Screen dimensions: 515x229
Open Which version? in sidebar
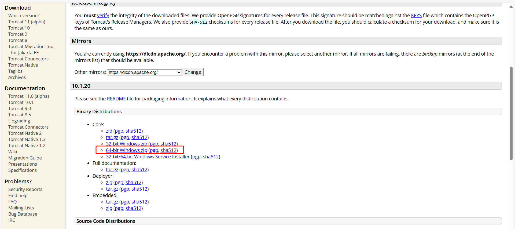point(24,16)
